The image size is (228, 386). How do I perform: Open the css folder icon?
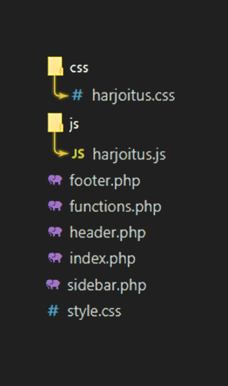(x=55, y=66)
